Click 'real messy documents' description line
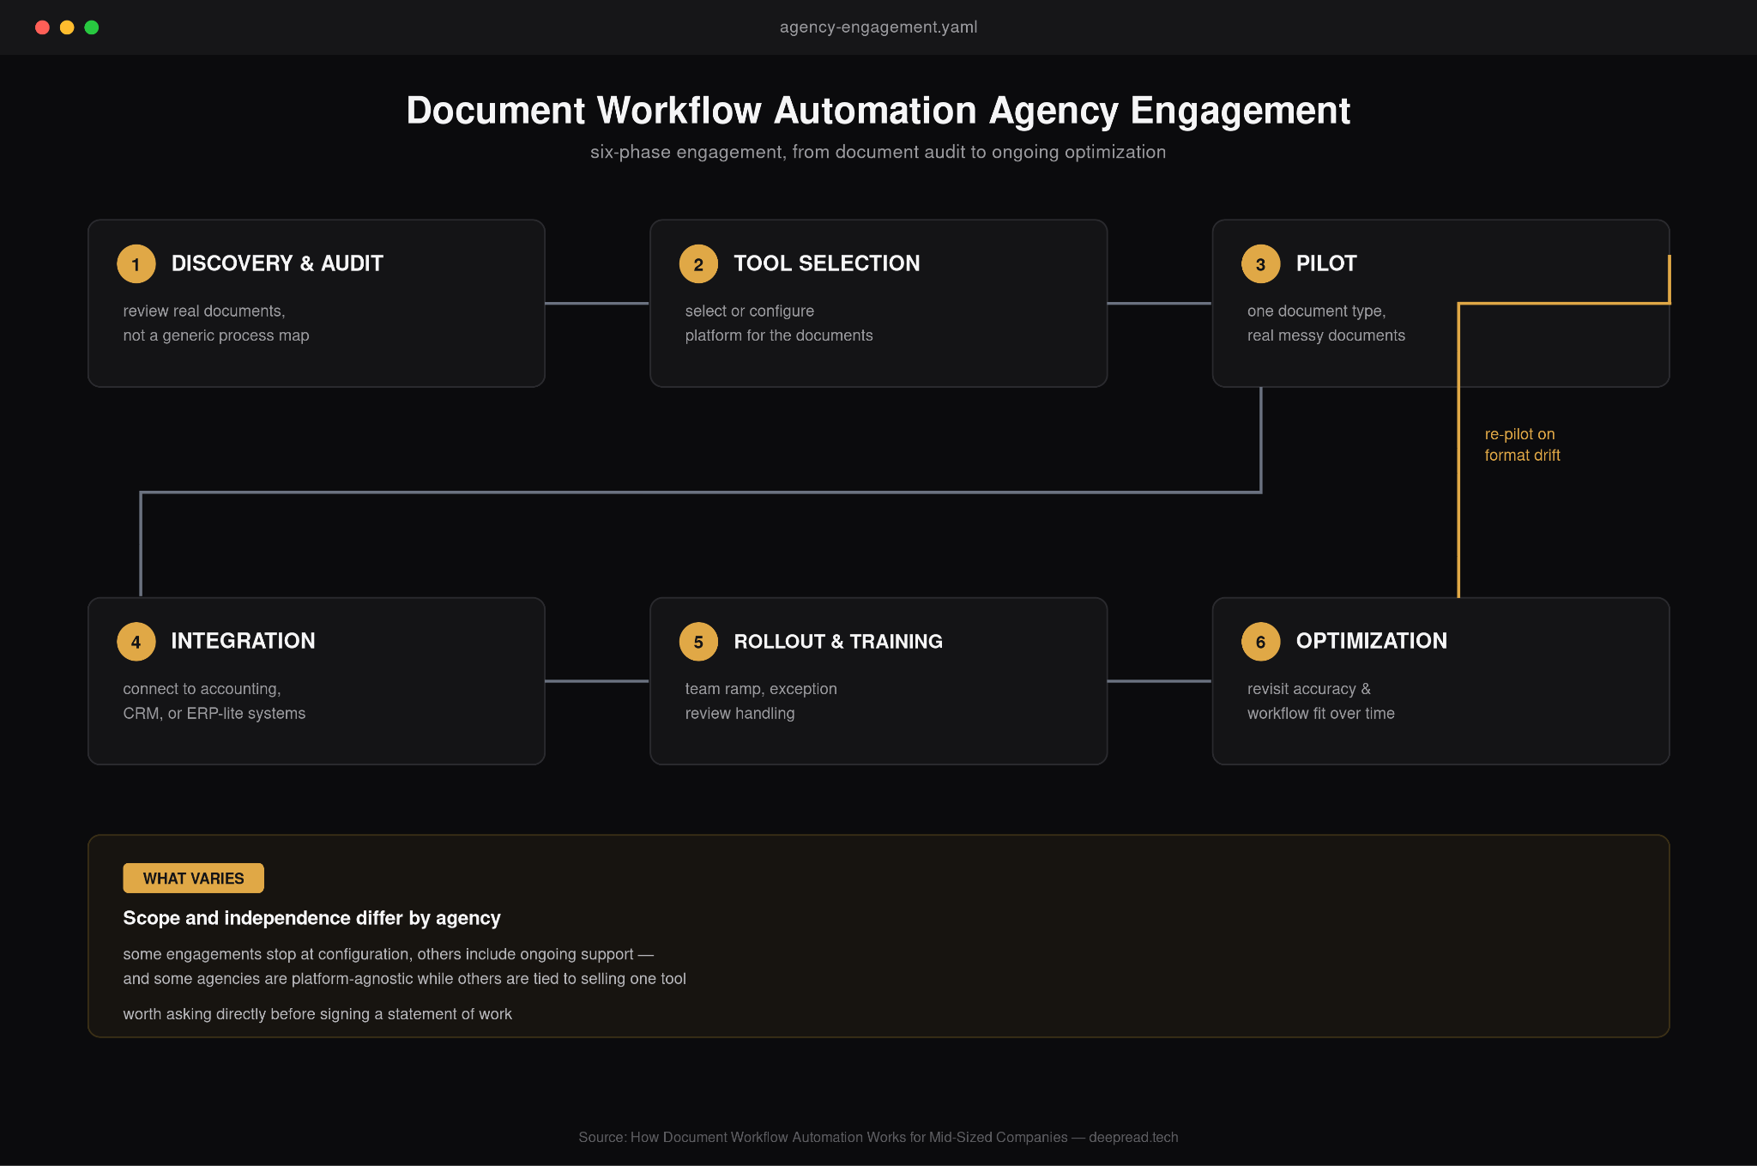This screenshot has height=1166, width=1757. click(x=1326, y=335)
